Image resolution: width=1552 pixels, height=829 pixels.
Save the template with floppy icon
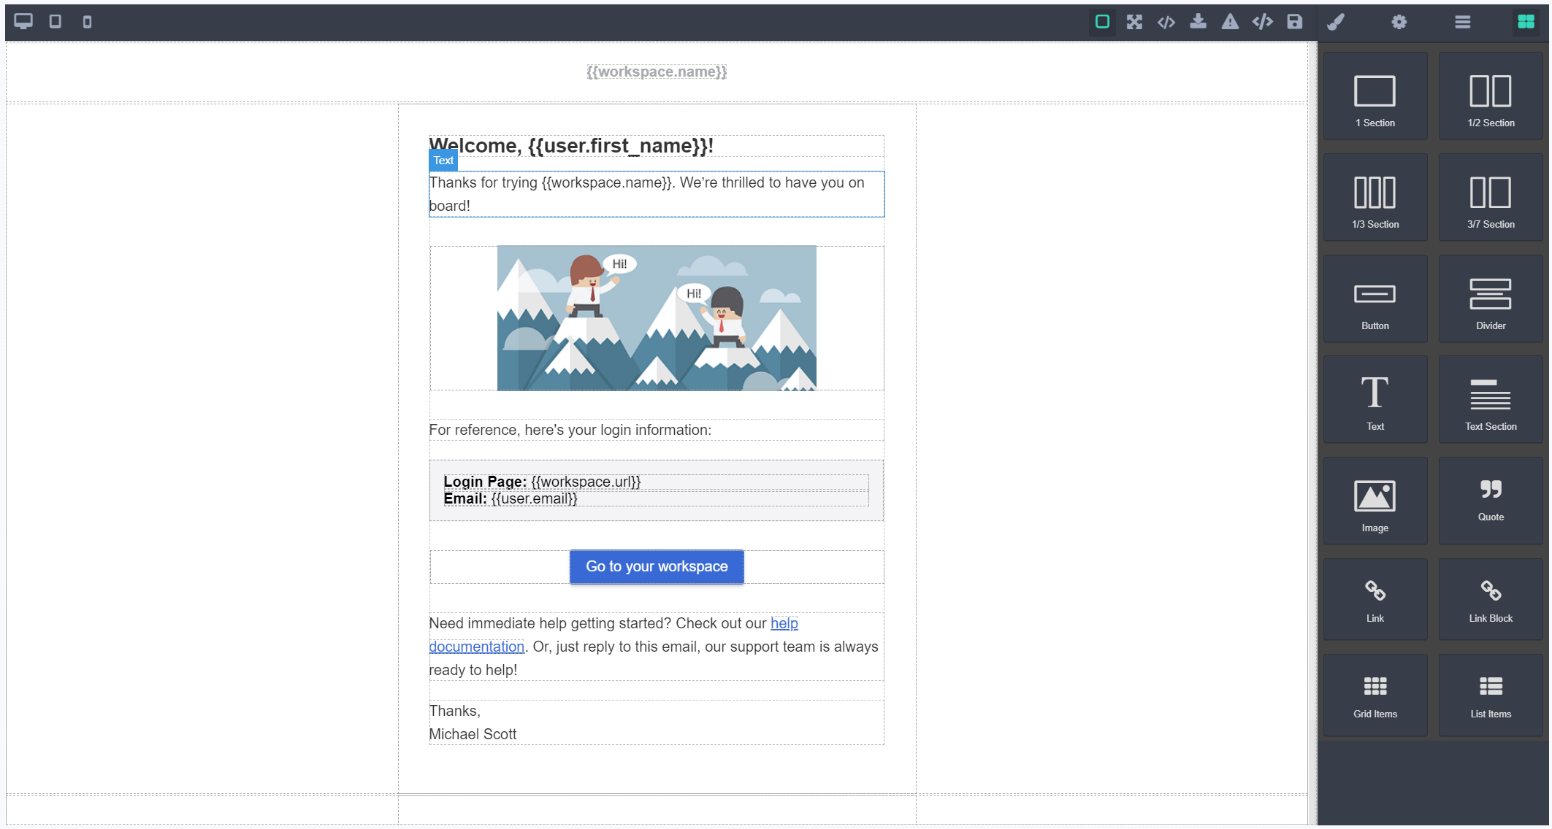point(1295,22)
